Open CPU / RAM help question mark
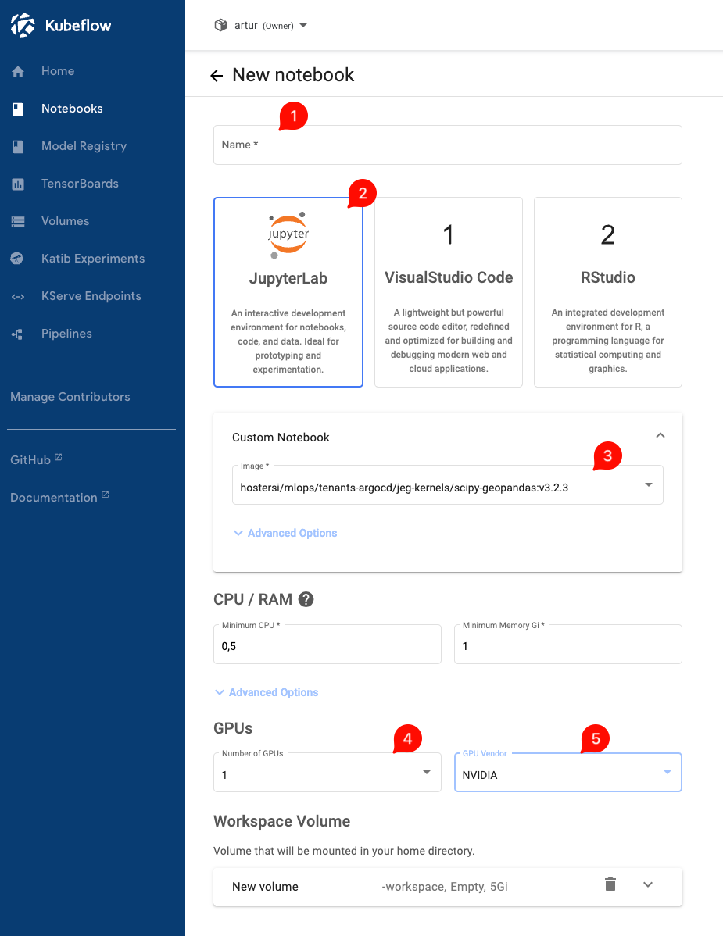 coord(306,599)
